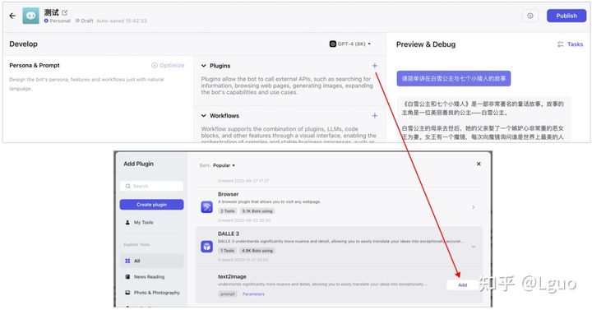Click the '4.9K Bots using' tag

[257, 251]
